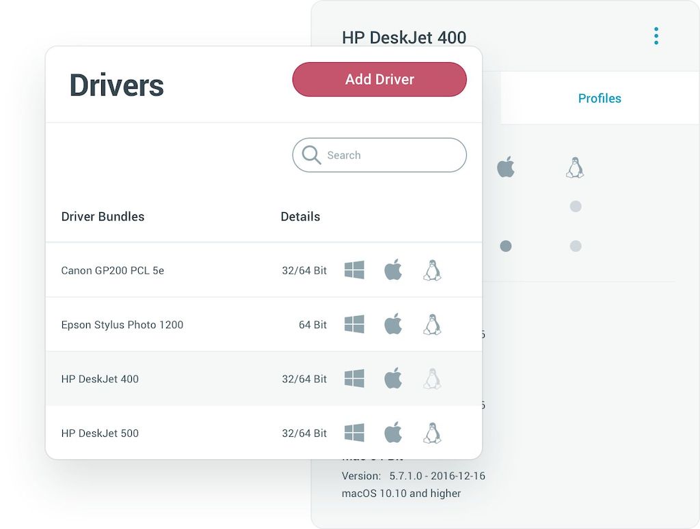Switch to the Profiles tab

click(x=600, y=98)
